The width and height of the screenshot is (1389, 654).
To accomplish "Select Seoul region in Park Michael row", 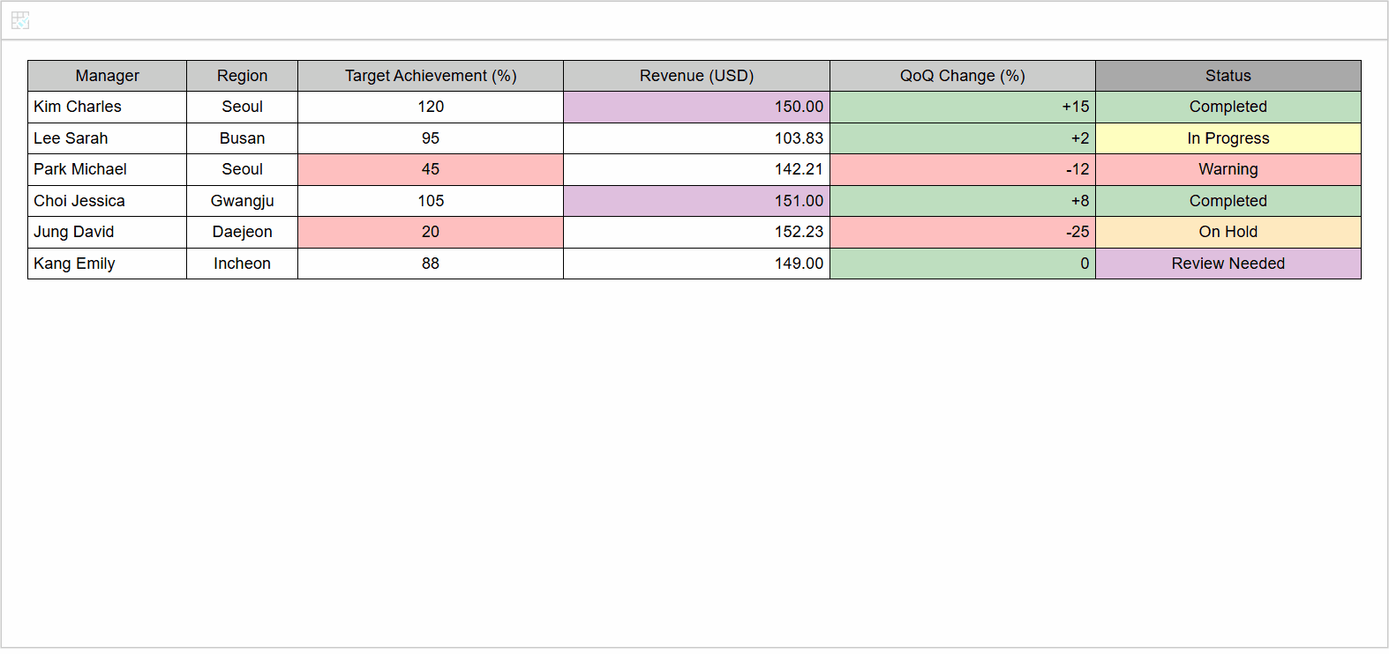I will pyautogui.click(x=242, y=169).
